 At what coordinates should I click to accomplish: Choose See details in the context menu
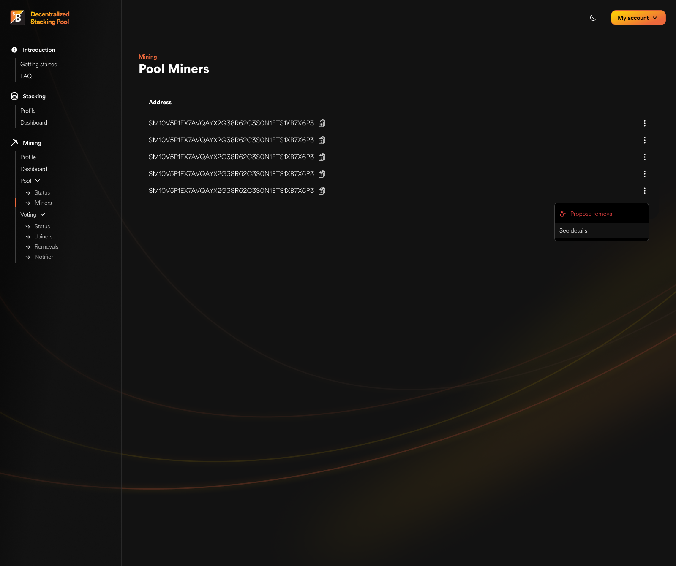(x=573, y=230)
